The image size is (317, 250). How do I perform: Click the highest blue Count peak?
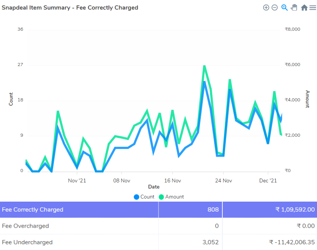pyautogui.click(x=204, y=82)
